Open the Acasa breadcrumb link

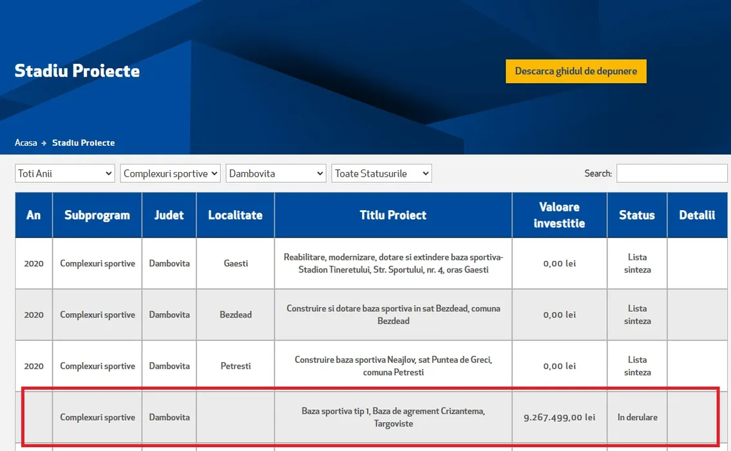point(26,142)
